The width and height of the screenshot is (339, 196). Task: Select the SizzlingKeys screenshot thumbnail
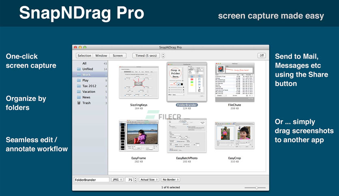(x=139, y=82)
